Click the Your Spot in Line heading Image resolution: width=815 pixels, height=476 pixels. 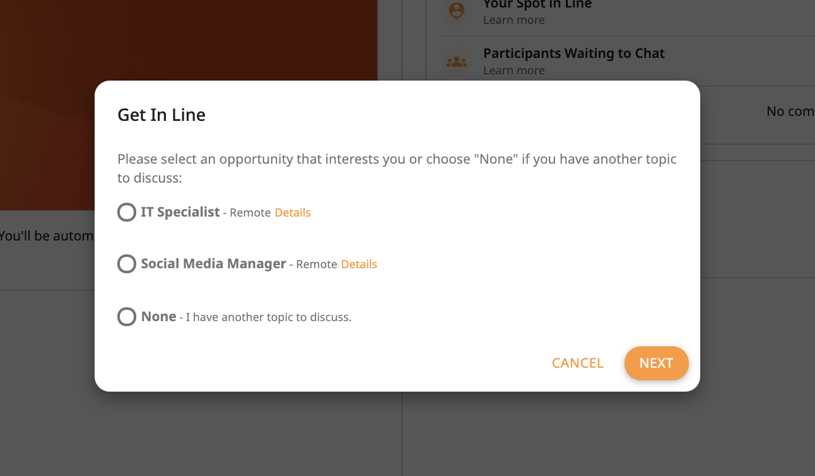(x=537, y=5)
